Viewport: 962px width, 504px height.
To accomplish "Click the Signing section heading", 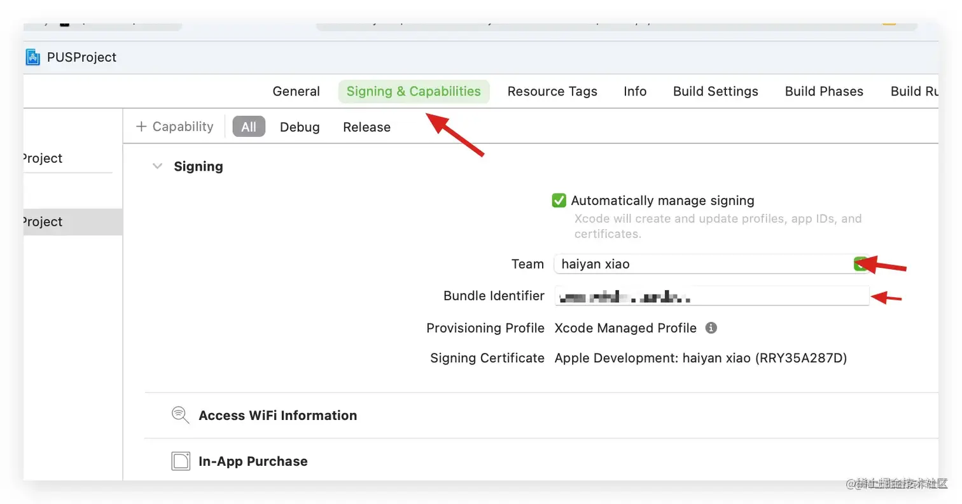I will (x=199, y=167).
